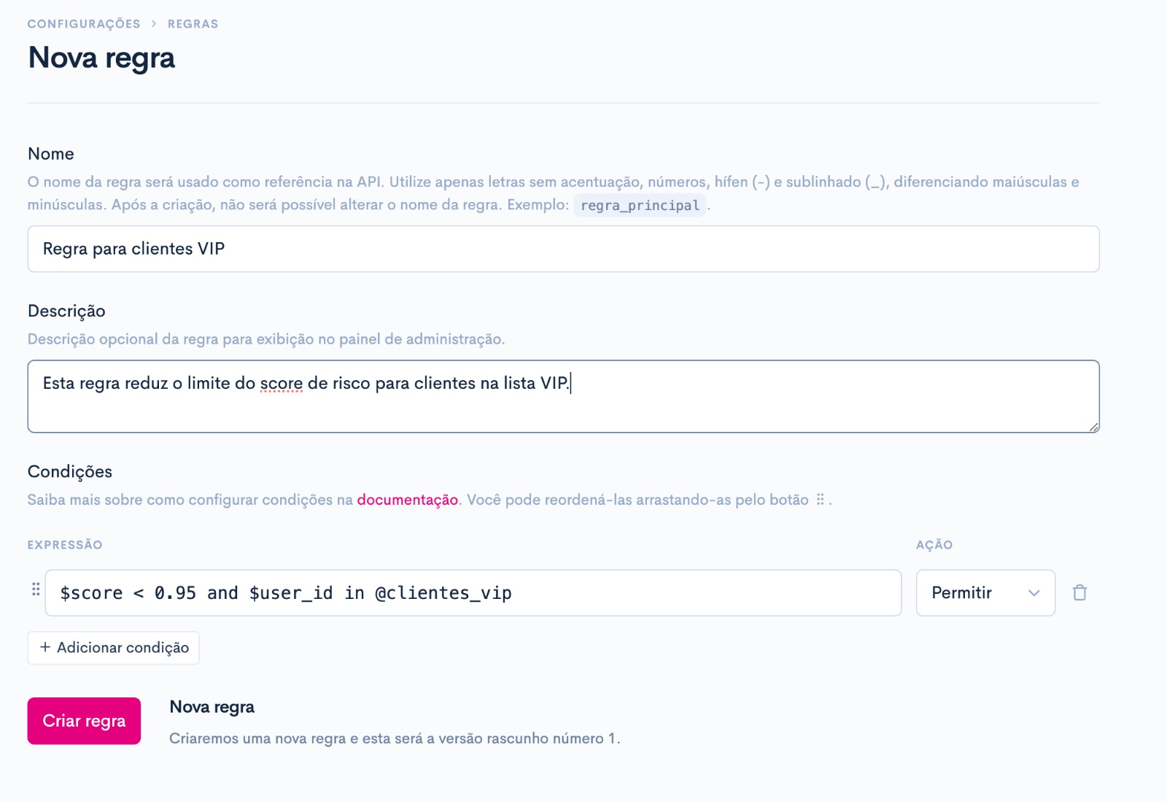Focus the Nome input field
The image size is (1167, 801).
click(563, 249)
